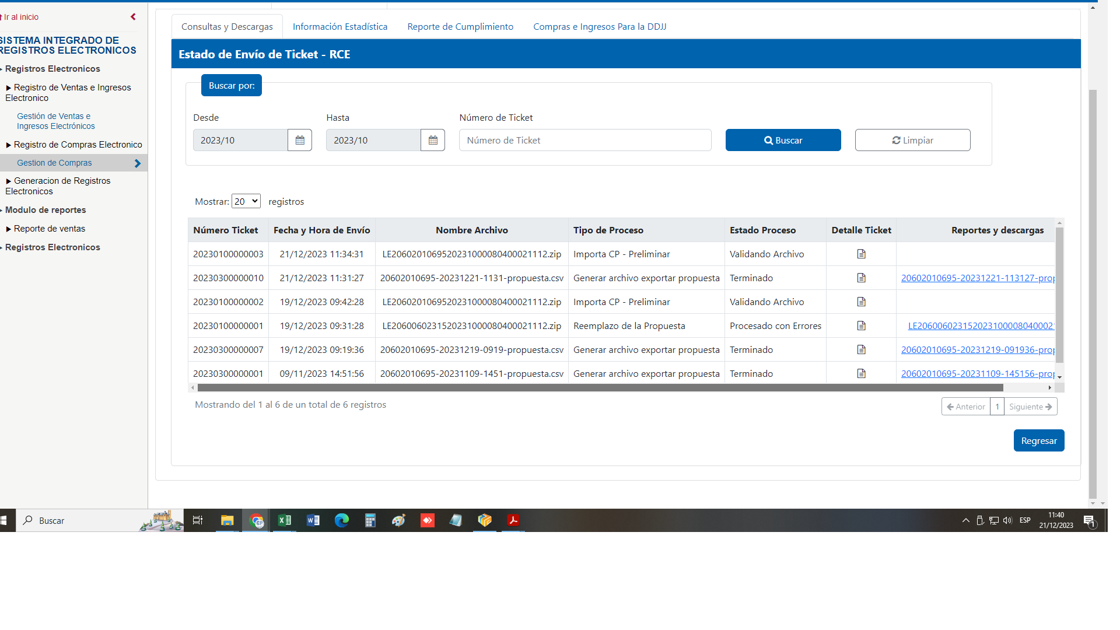Open detail icon for ticket 20230100000001

[861, 325]
